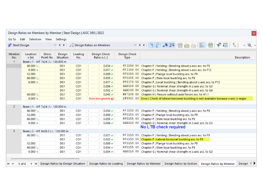Toggle the first blue arrow sync-selection icon
Image resolution: width=262 pixels, height=196 pixels.
pos(151,45)
